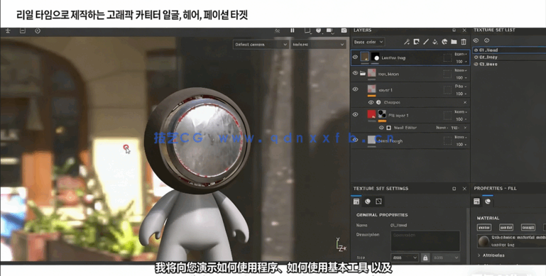Click the red color swatch of Fill layer 1

[x=371, y=114]
